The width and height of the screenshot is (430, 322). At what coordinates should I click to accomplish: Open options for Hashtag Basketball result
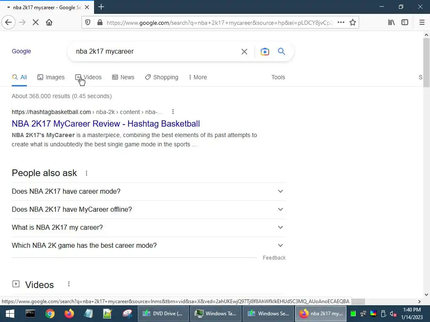point(173,112)
